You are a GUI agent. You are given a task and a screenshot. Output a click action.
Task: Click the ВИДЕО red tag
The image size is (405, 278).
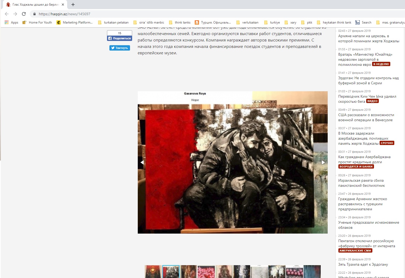coord(372,101)
